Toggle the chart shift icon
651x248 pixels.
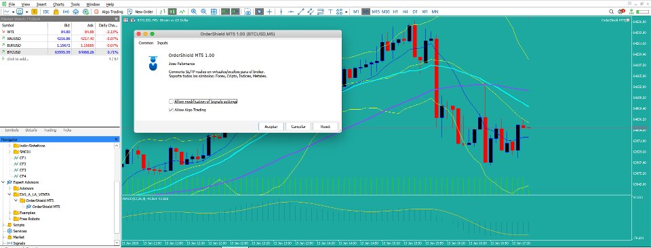(236, 12)
